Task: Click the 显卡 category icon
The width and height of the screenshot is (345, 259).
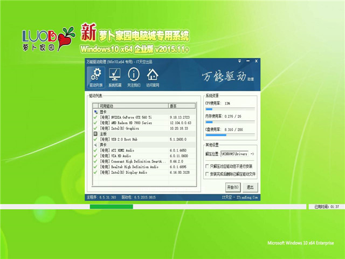Action: pyautogui.click(x=95, y=112)
